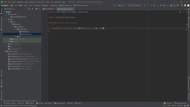Expand the ui package node

(15, 37)
